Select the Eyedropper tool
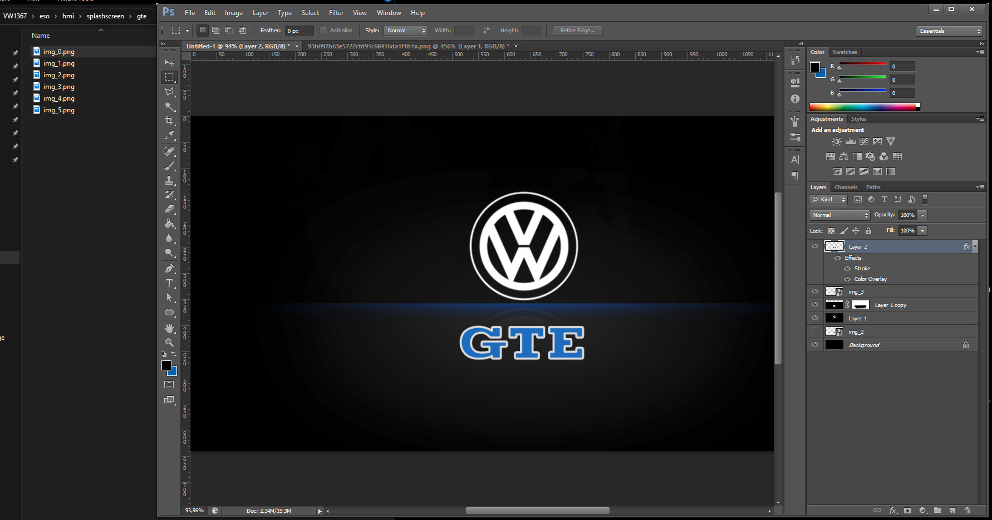 coord(170,135)
